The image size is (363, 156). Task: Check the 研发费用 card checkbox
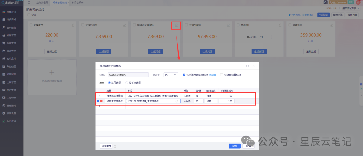31,25
